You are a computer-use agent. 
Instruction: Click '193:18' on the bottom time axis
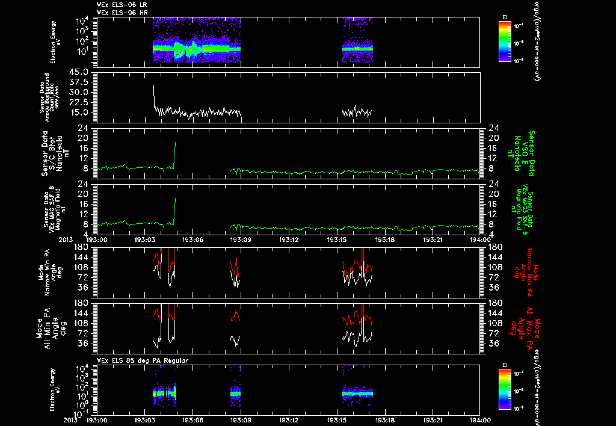385,420
